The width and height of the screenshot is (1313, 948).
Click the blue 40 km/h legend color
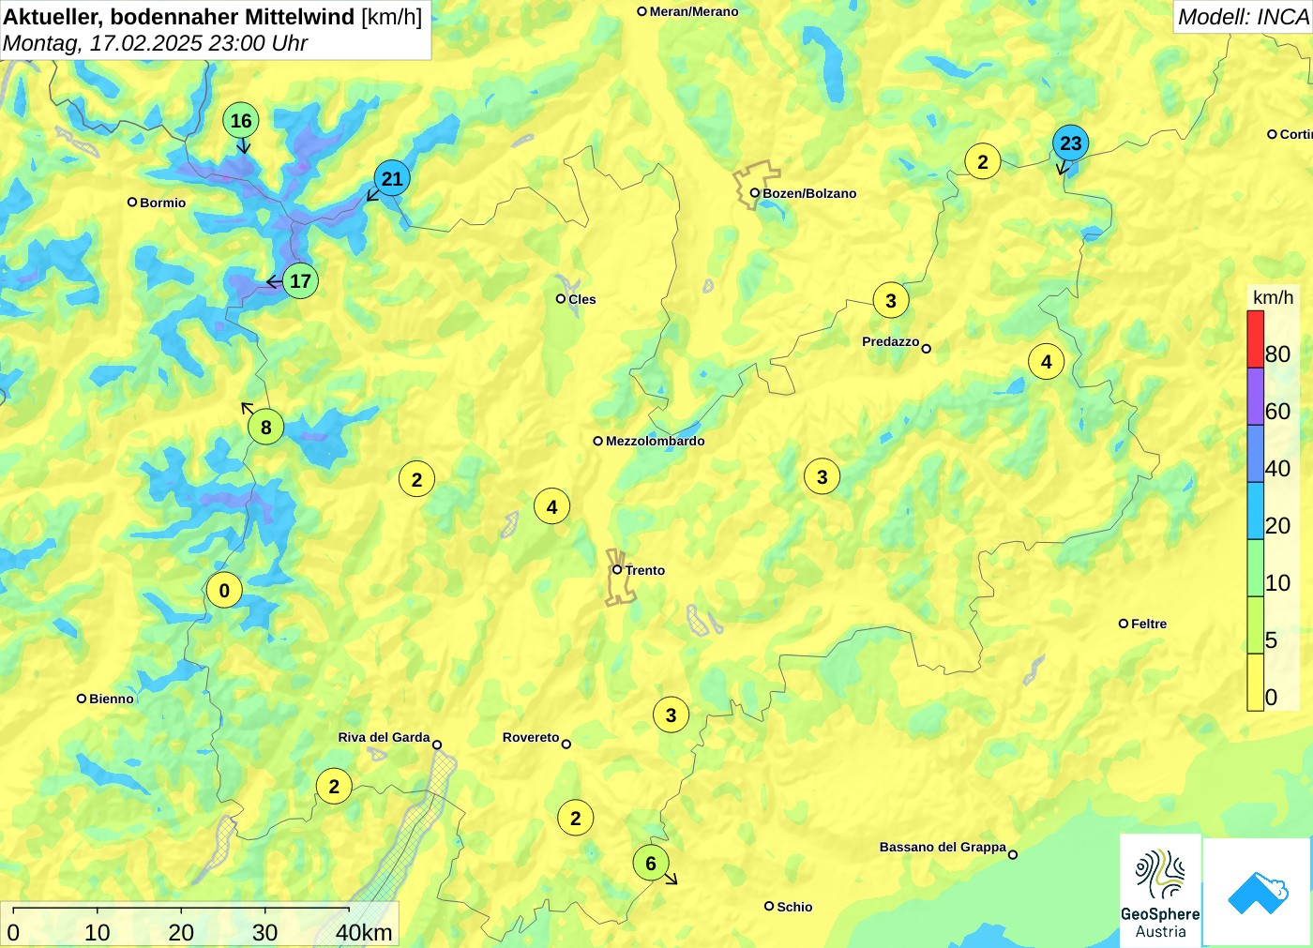1255,454
